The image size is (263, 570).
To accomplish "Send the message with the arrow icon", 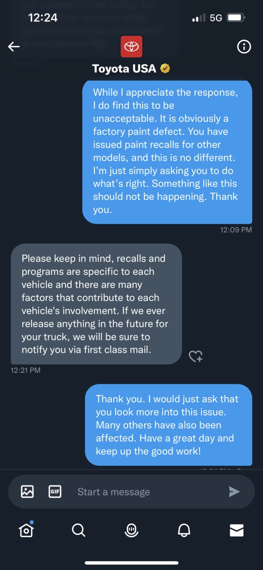I will [234, 492].
